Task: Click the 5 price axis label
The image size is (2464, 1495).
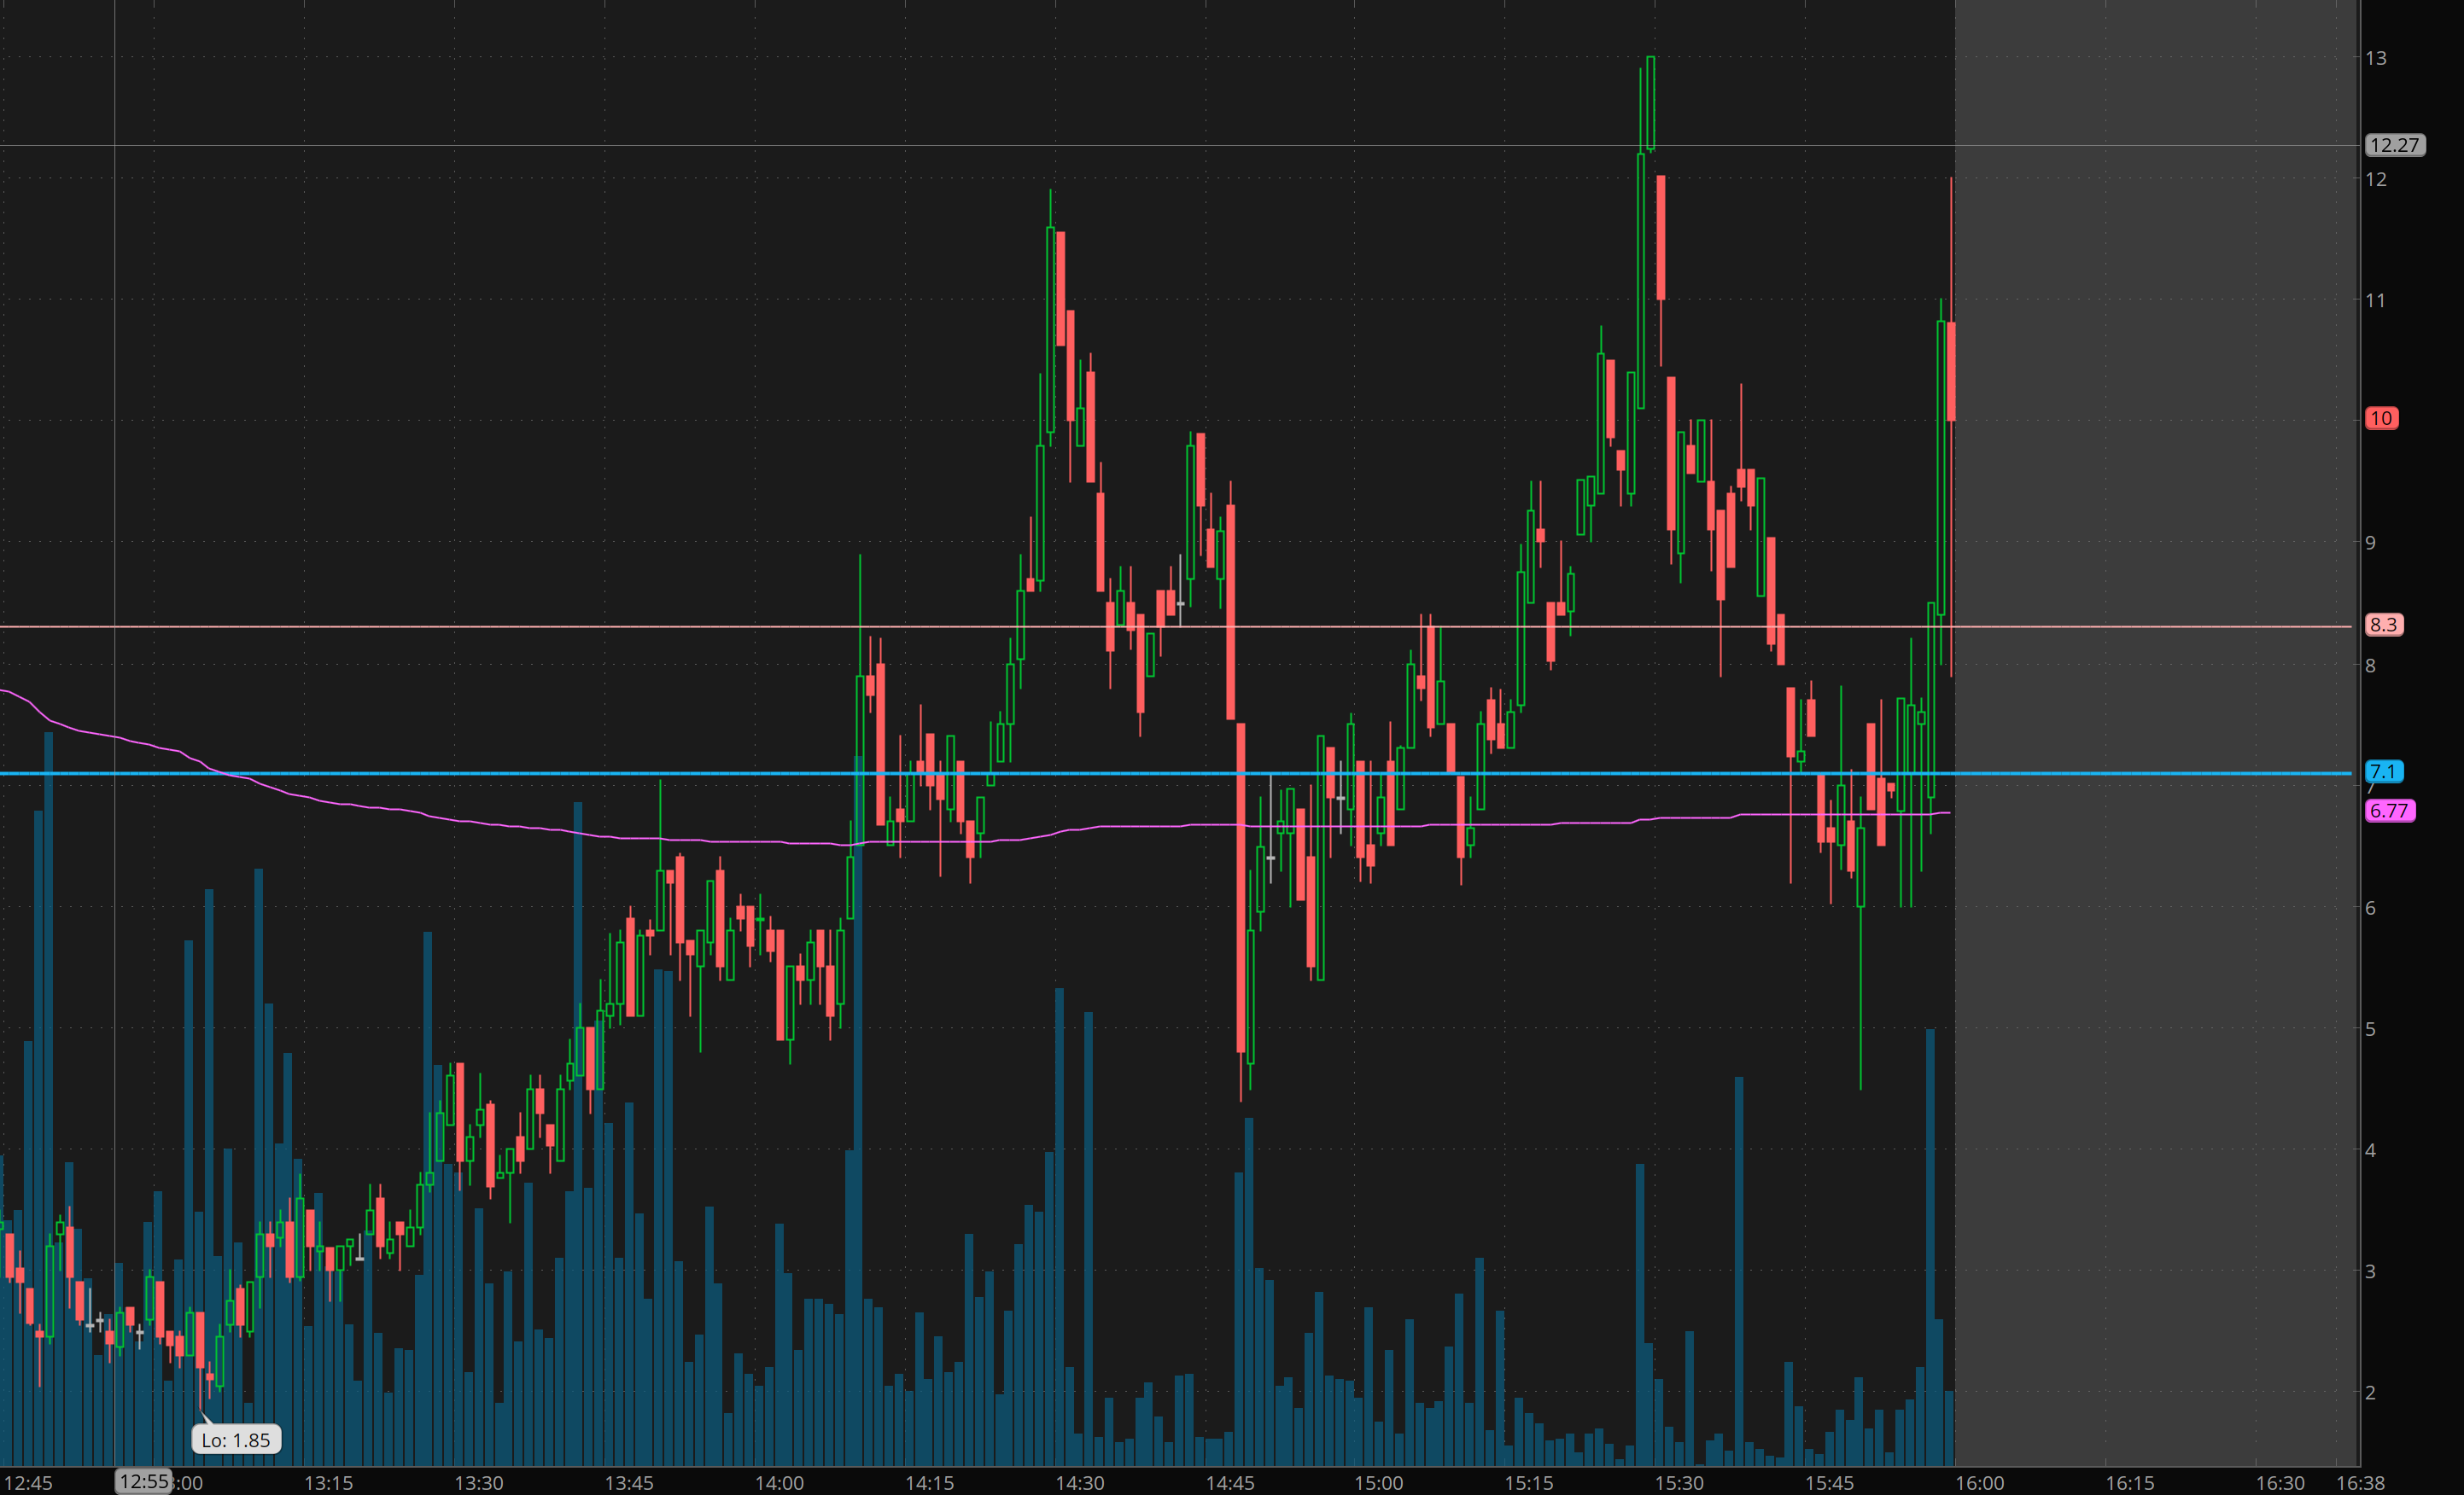Action: (2370, 1028)
